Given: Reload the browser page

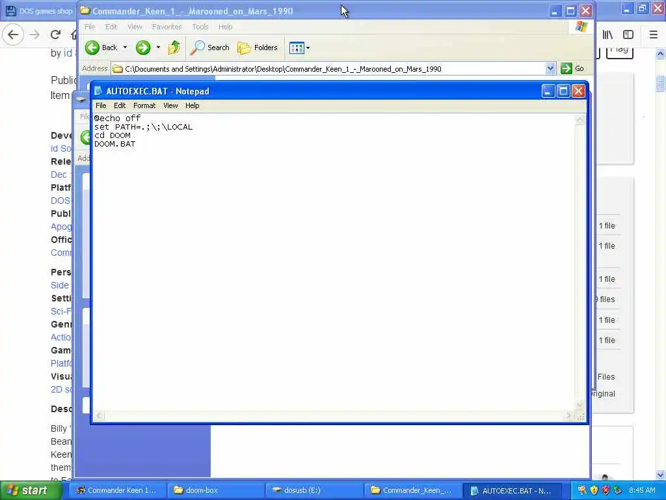Looking at the screenshot, I should pyautogui.click(x=56, y=35).
